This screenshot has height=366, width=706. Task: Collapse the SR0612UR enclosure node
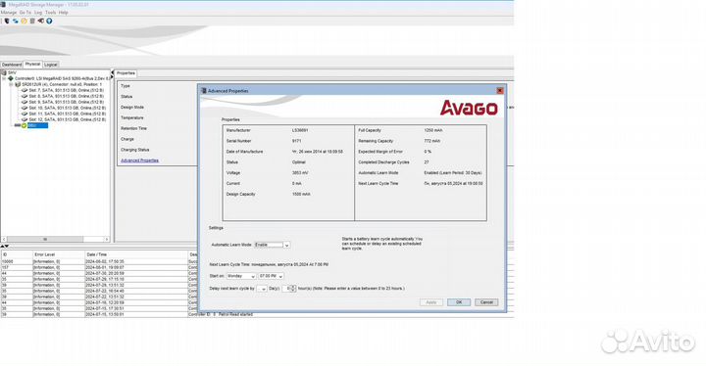[11, 84]
